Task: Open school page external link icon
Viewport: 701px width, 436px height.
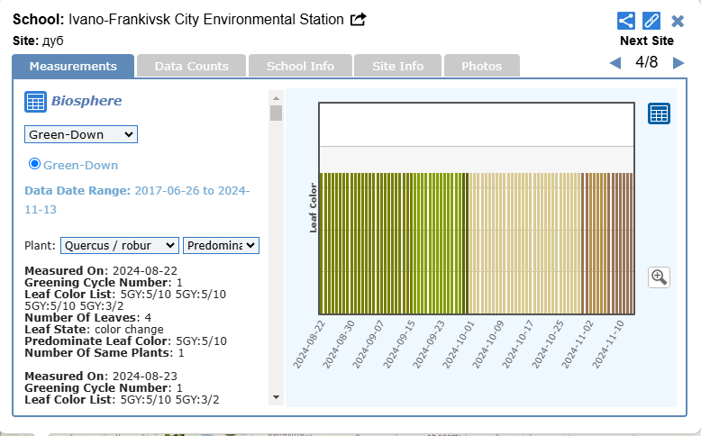Action: pyautogui.click(x=358, y=20)
